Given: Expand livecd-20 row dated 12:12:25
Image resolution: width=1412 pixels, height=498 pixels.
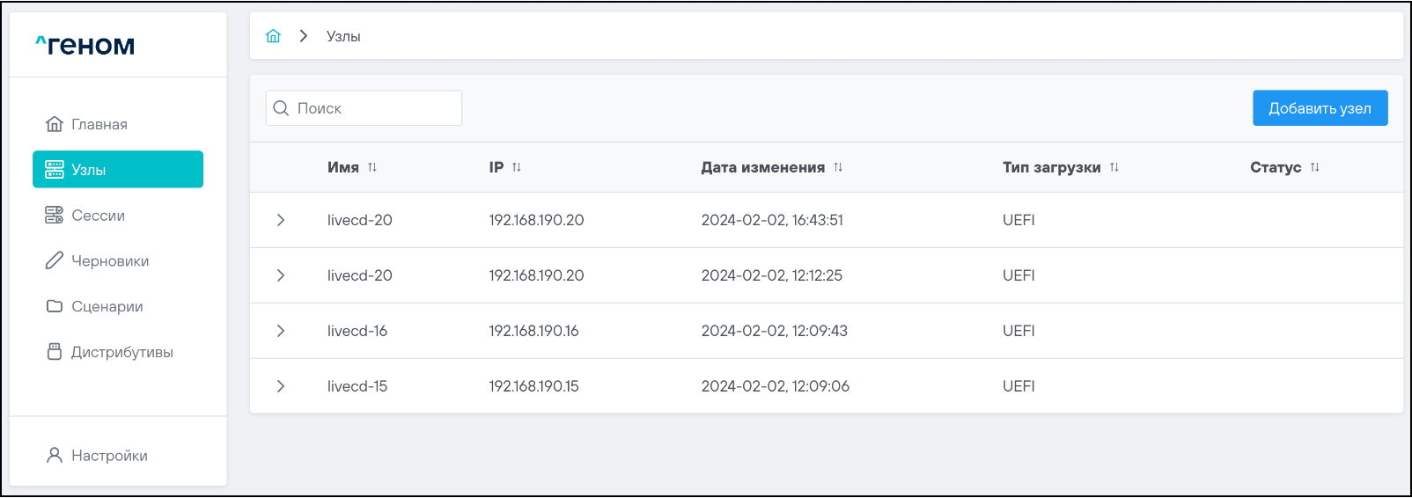Looking at the screenshot, I should click(x=281, y=275).
